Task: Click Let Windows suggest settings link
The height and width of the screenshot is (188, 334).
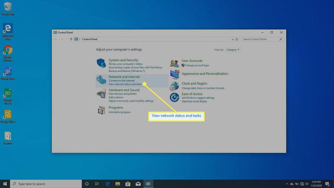Action: coord(198,98)
